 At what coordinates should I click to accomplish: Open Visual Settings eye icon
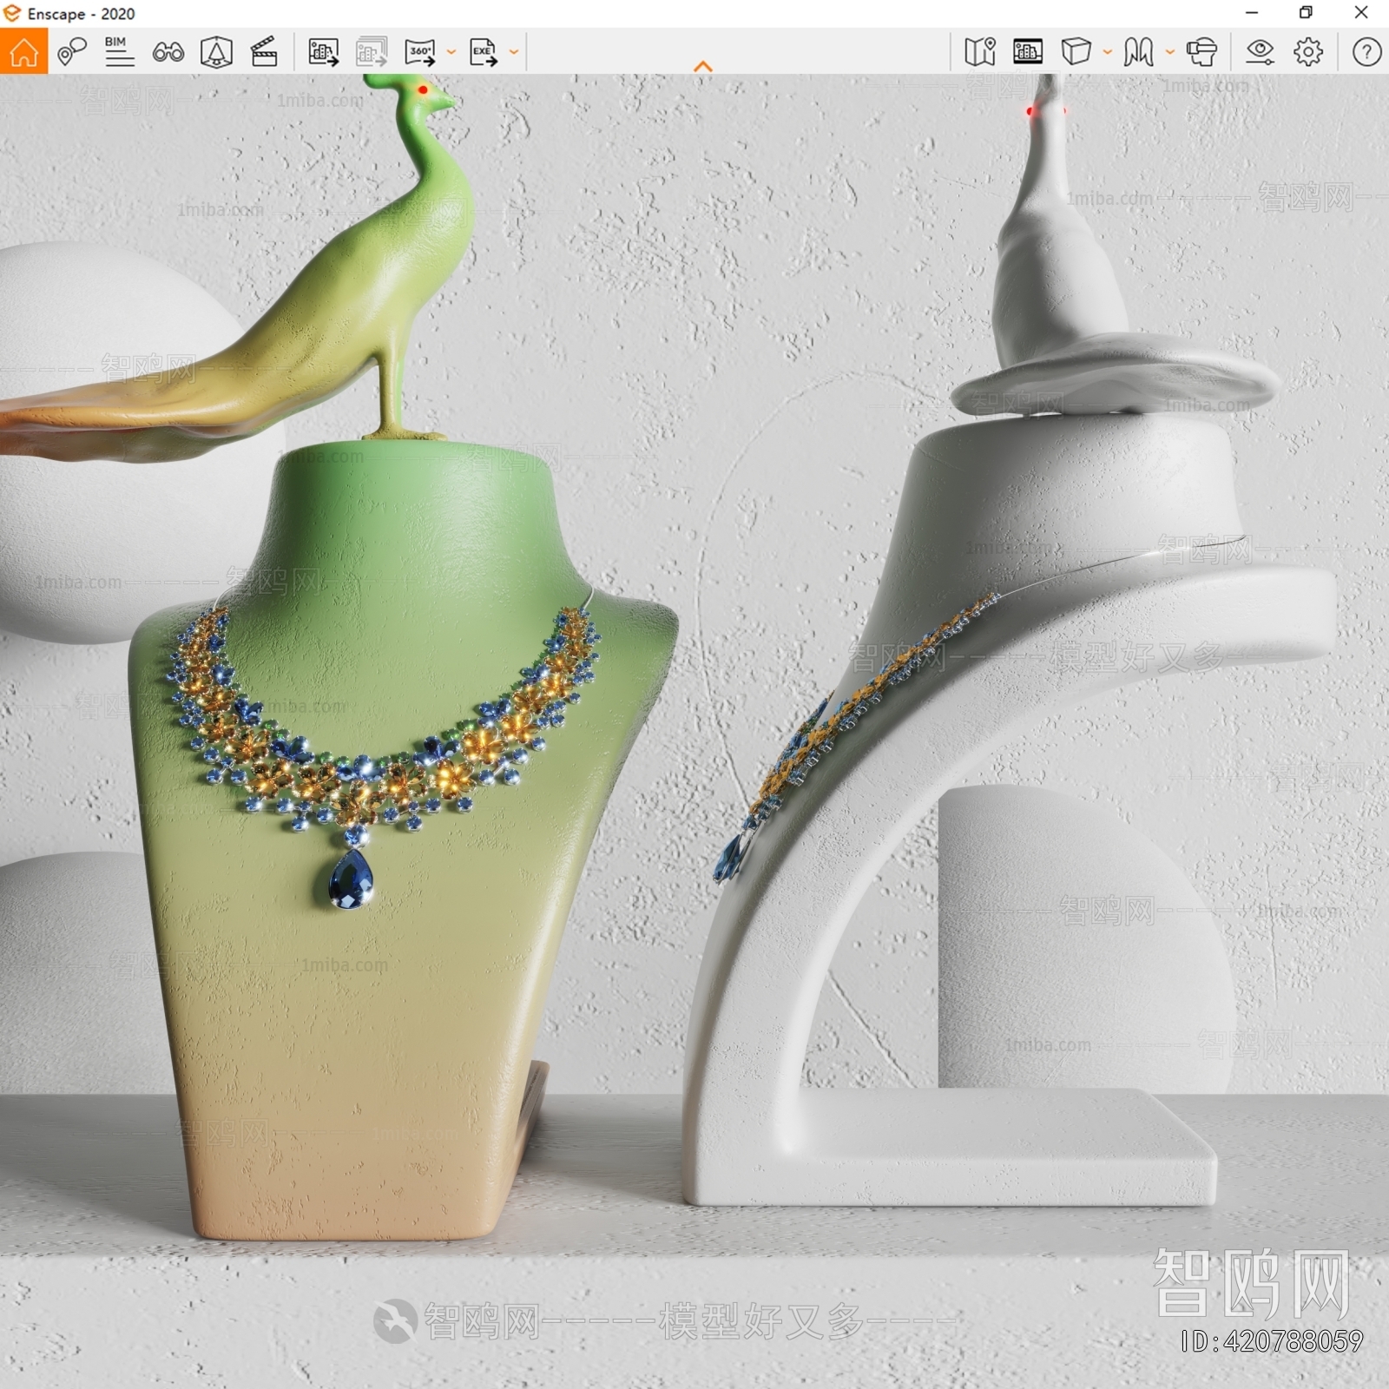tap(1260, 52)
